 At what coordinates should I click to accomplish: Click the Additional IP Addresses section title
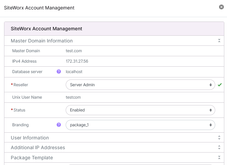pos(38,147)
